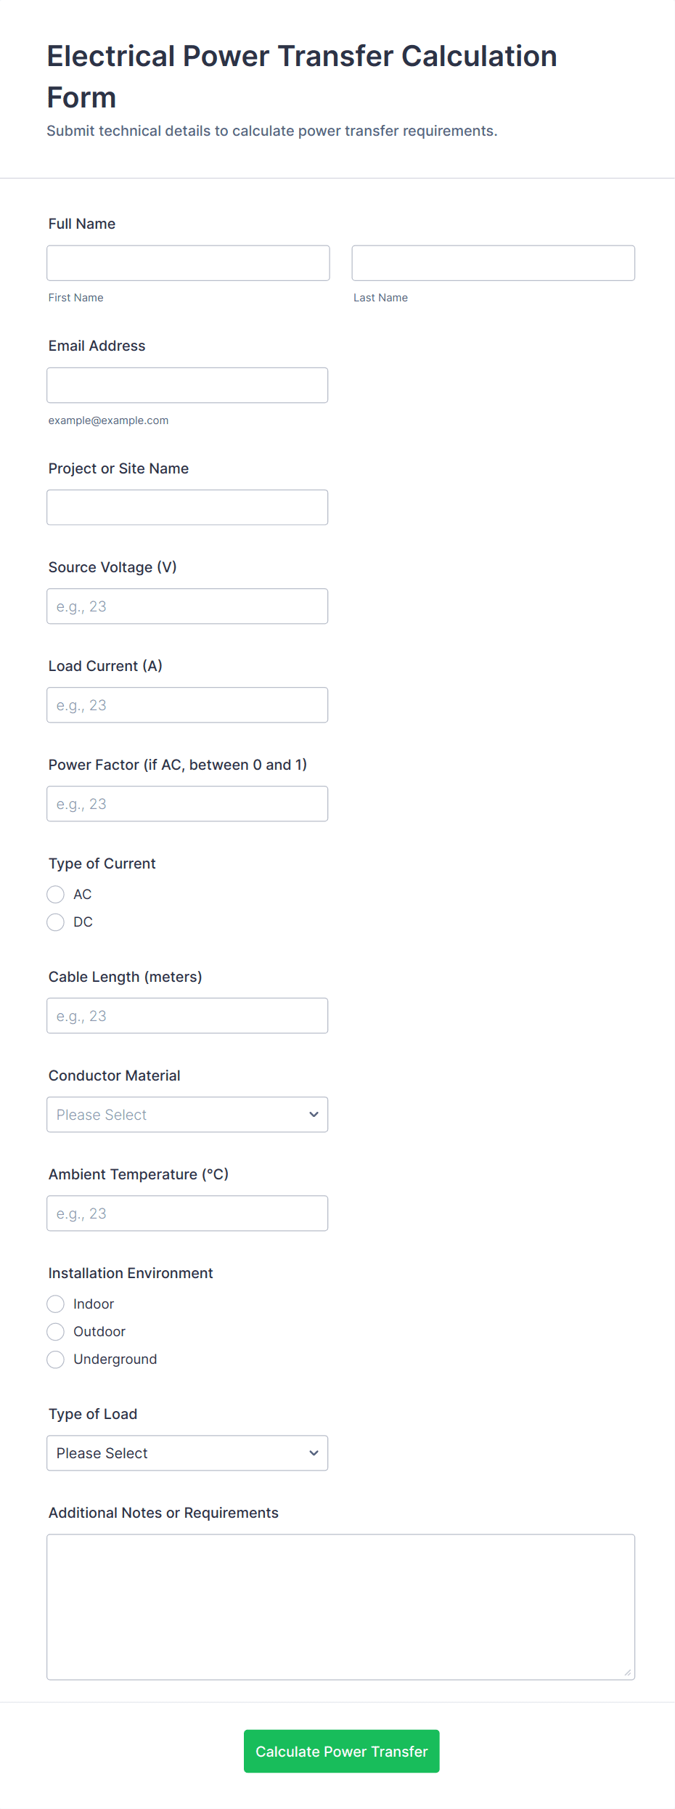Select the AC radio button
Viewport: 675px width, 1809px height.
[x=56, y=894]
